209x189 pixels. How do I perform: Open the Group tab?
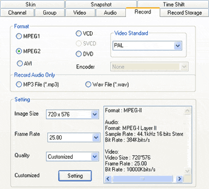[x=50, y=12]
